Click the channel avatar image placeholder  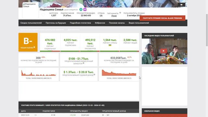[31, 10]
